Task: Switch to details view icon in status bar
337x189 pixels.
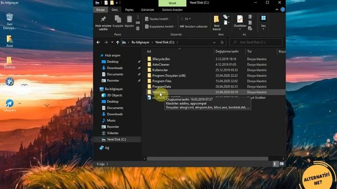Action: click(x=275, y=164)
